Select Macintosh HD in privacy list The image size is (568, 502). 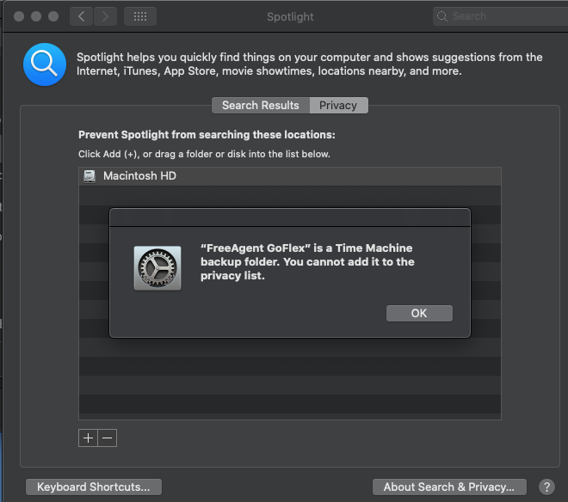[290, 176]
